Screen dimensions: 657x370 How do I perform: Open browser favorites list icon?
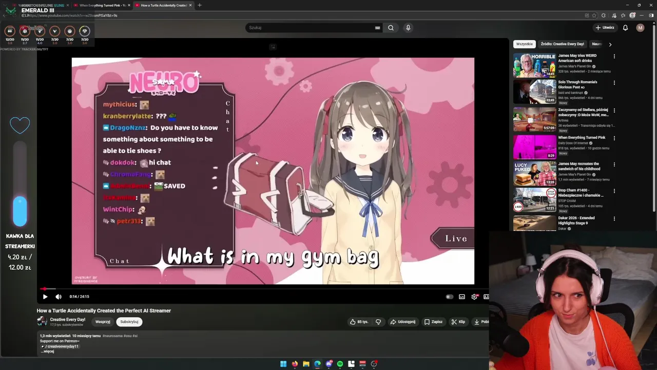pos(623,15)
